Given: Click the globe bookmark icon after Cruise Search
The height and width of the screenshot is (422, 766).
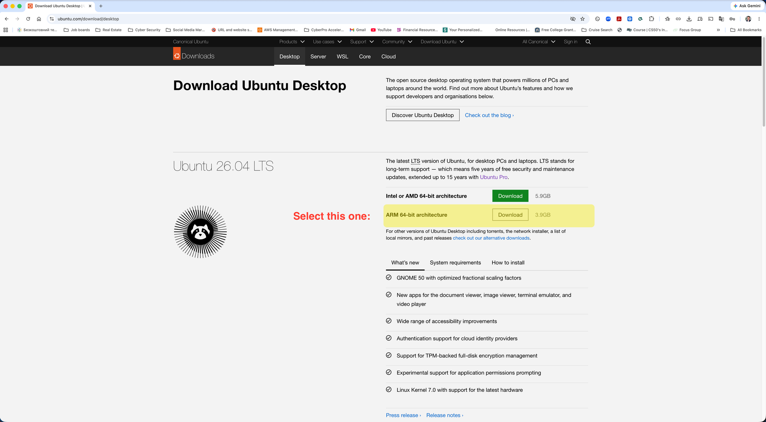Looking at the screenshot, I should click(619, 30).
